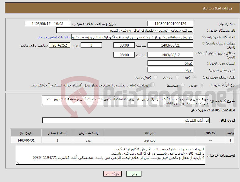Click delivery province field تهران
The width and height of the screenshot is (240, 182).
[170, 63]
